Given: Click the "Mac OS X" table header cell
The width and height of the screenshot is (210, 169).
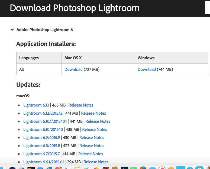Looking at the screenshot, I should (x=98, y=58).
